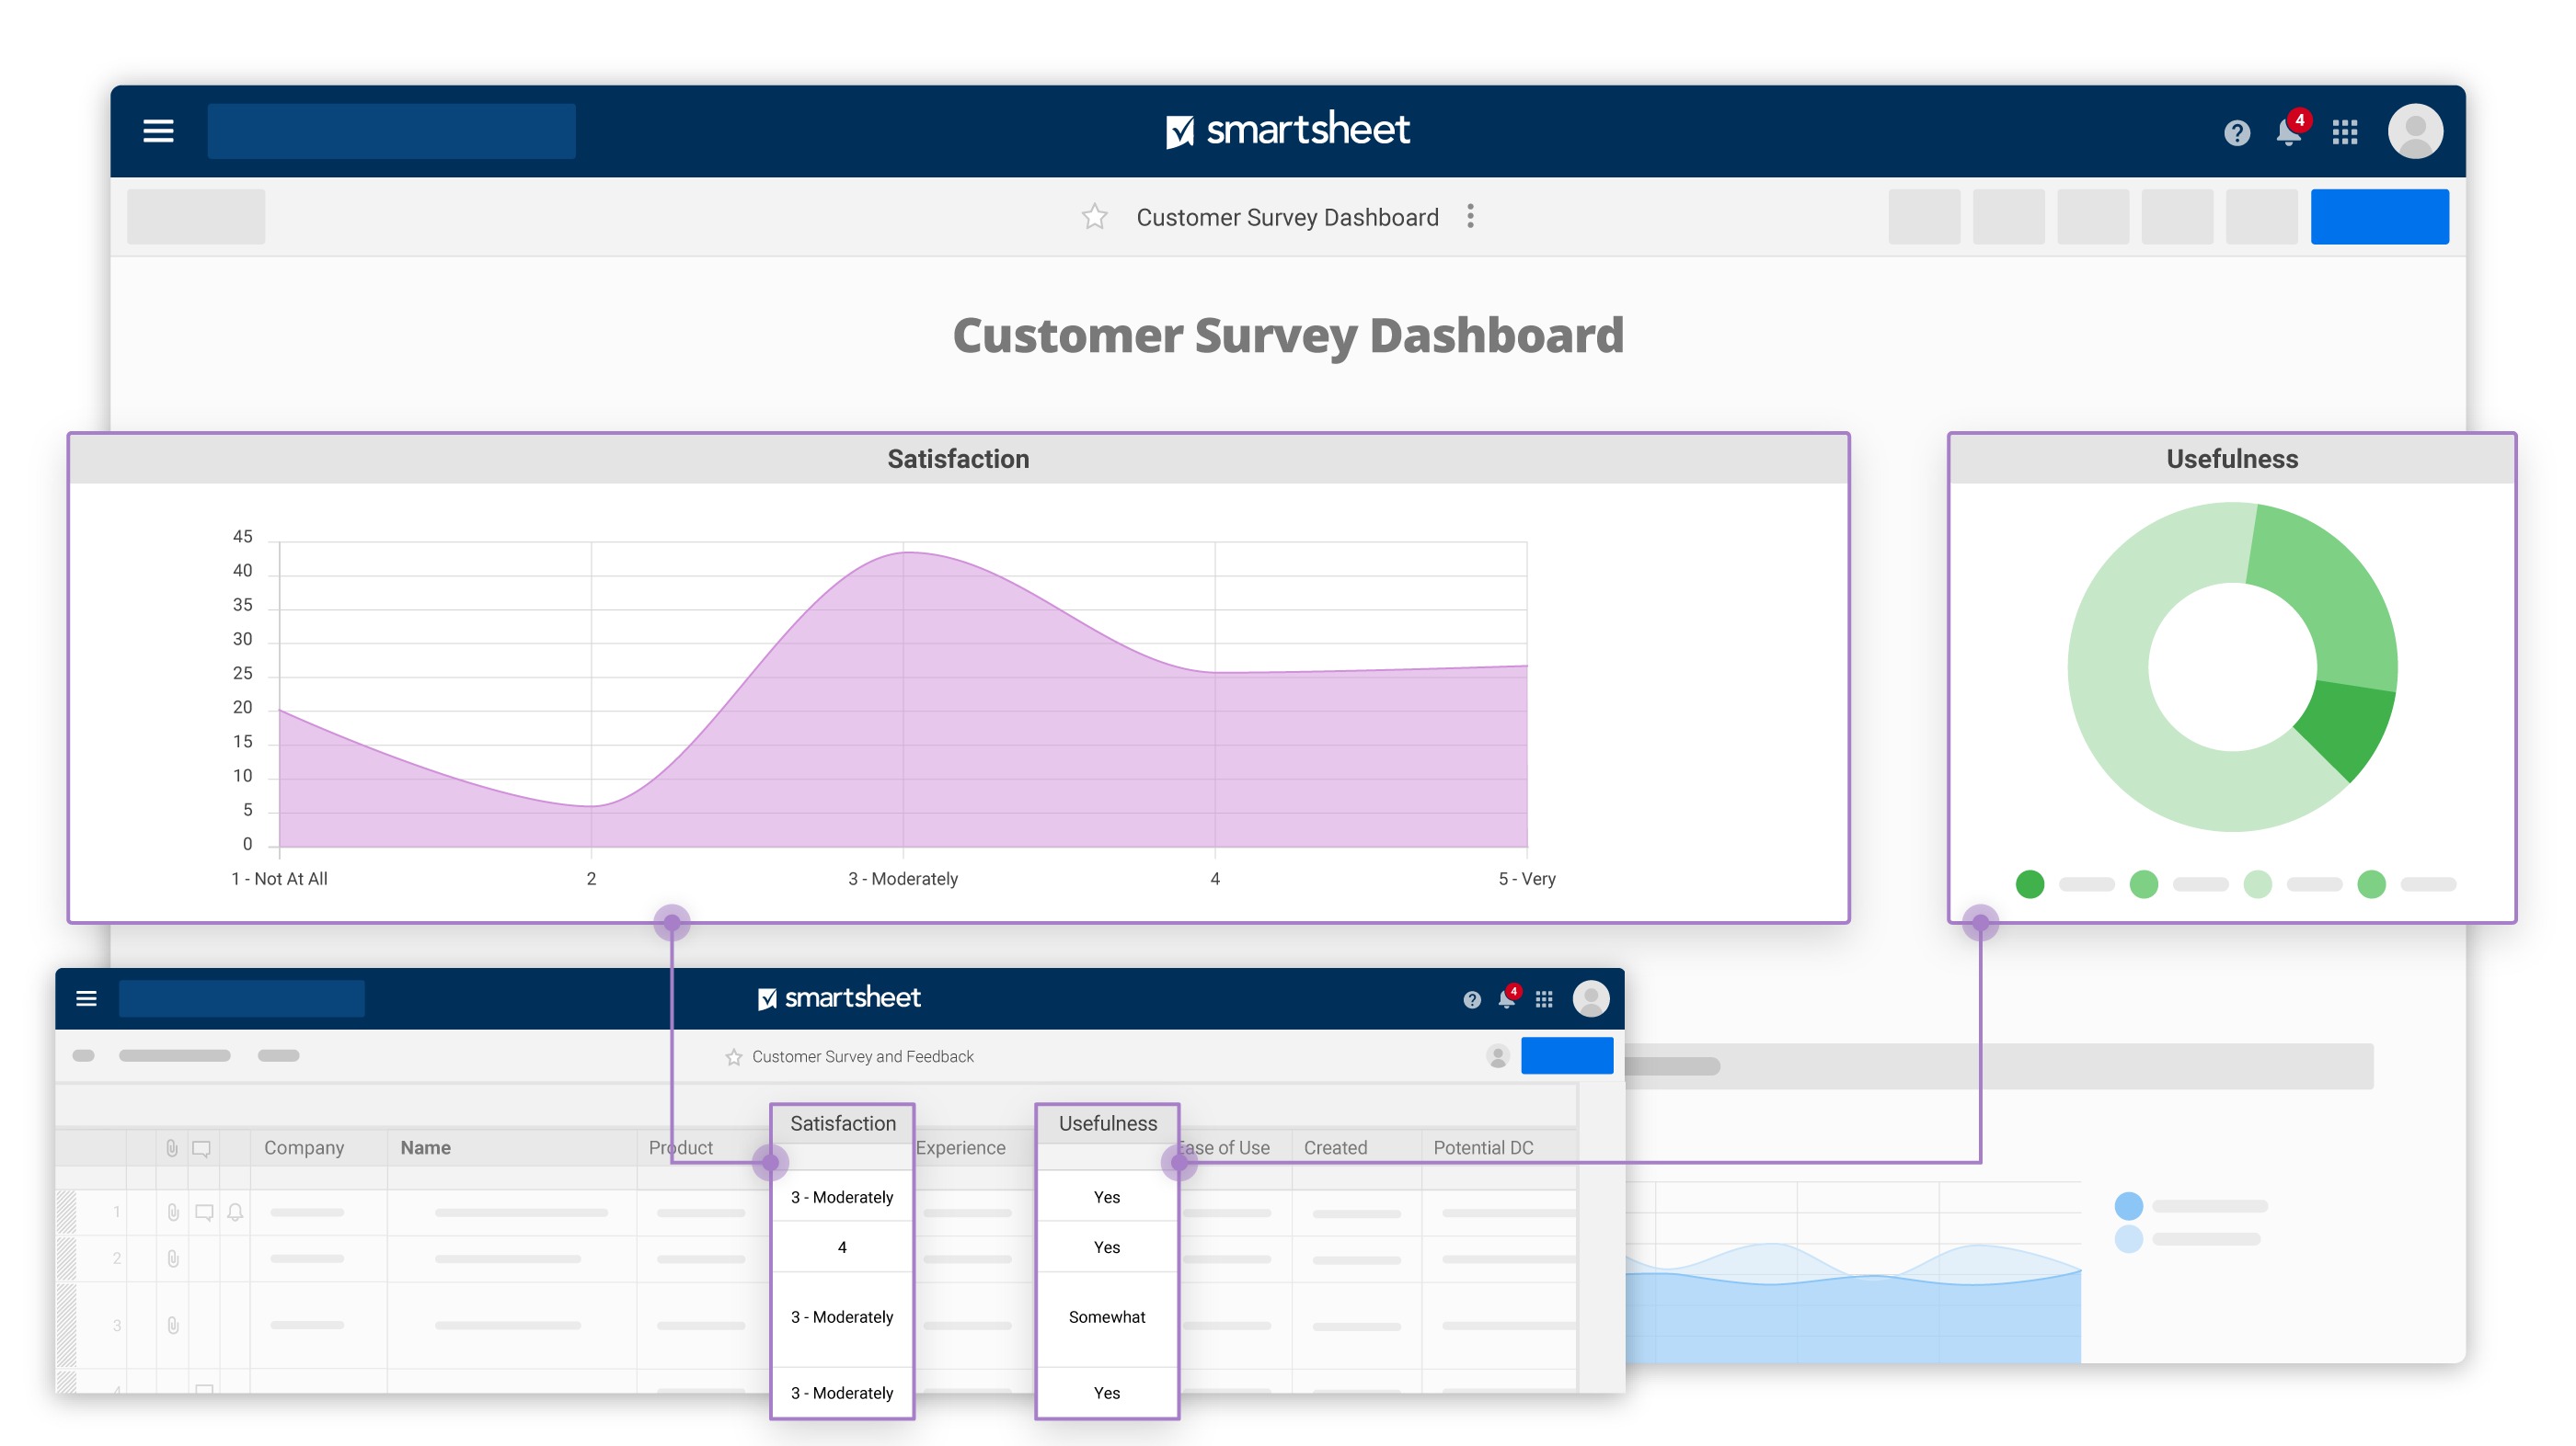Open the dashboard three-dot options menu
This screenshot has width=2576, height=1446.
(x=1470, y=217)
